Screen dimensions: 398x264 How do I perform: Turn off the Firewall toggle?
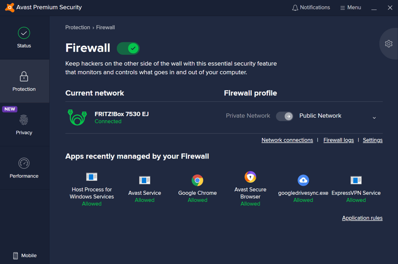(x=128, y=48)
